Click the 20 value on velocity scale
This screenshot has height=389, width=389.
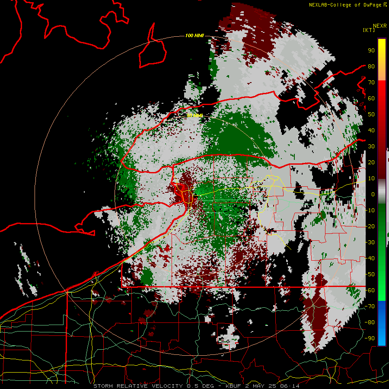coord(371,162)
